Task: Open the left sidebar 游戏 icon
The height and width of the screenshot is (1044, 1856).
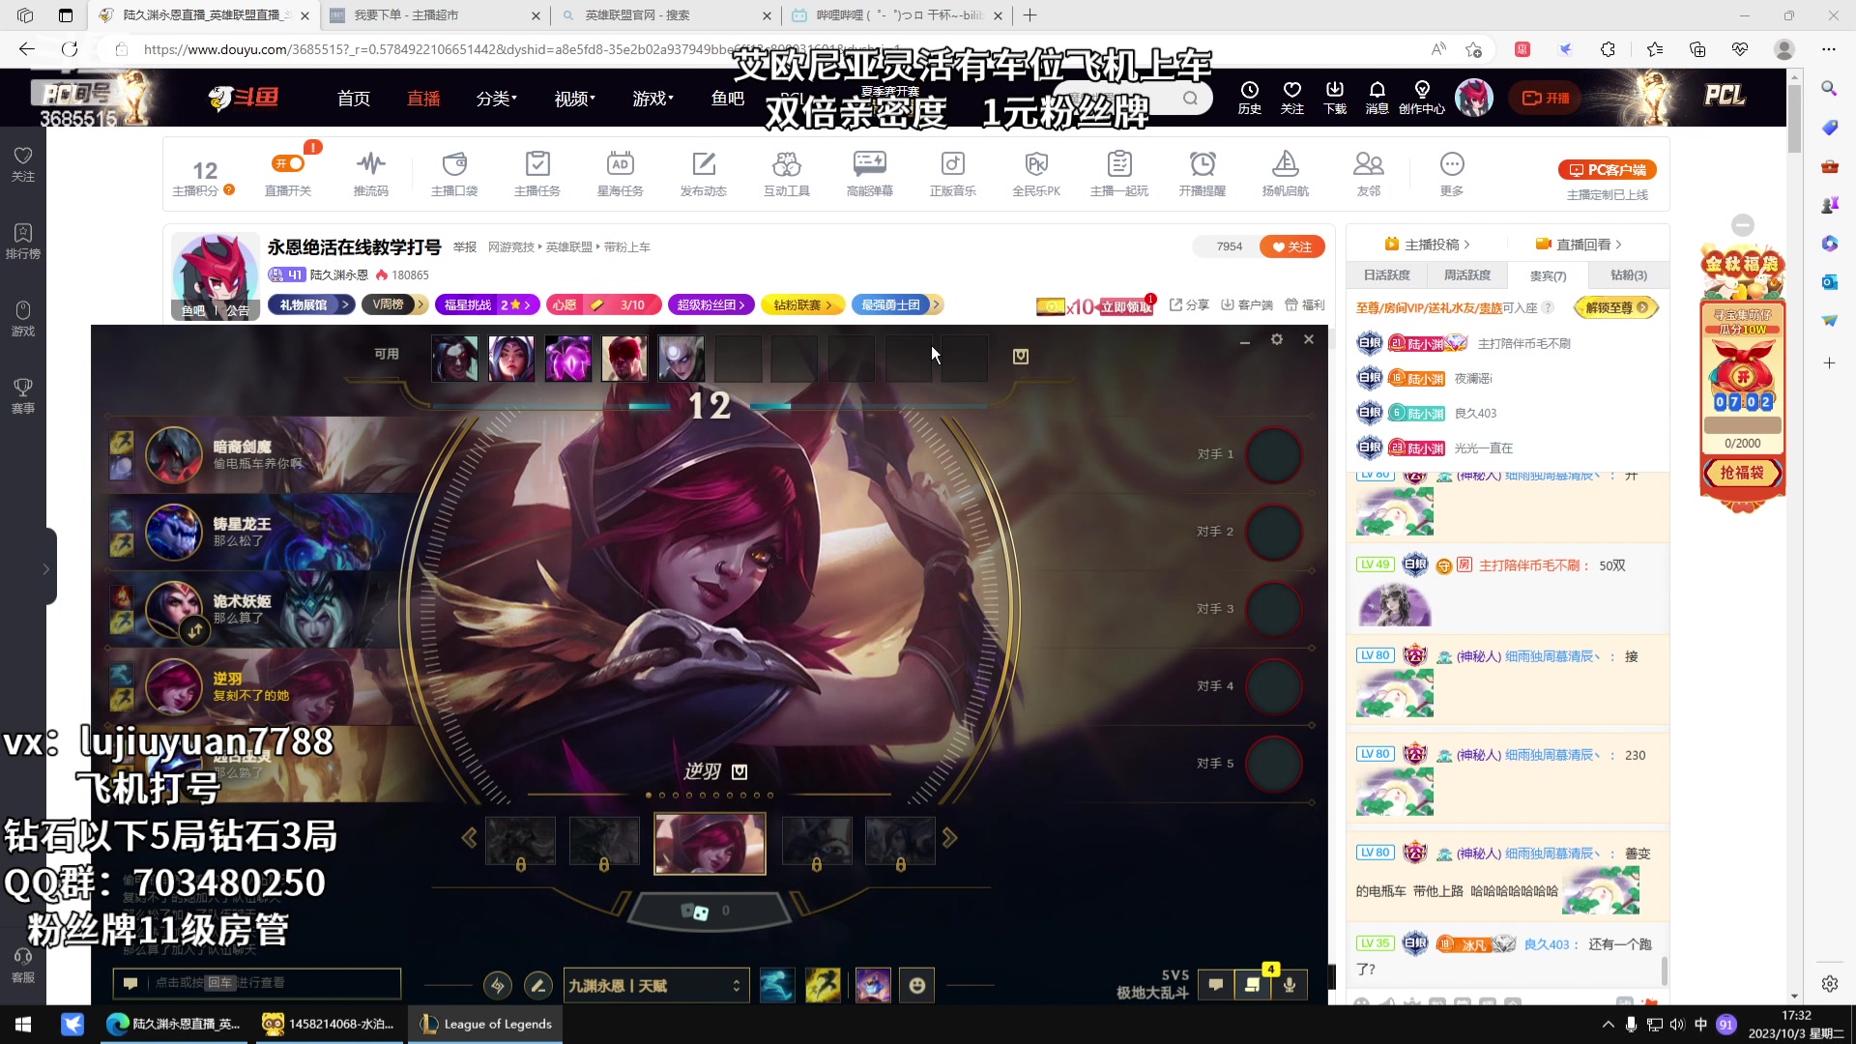Action: tap(23, 319)
